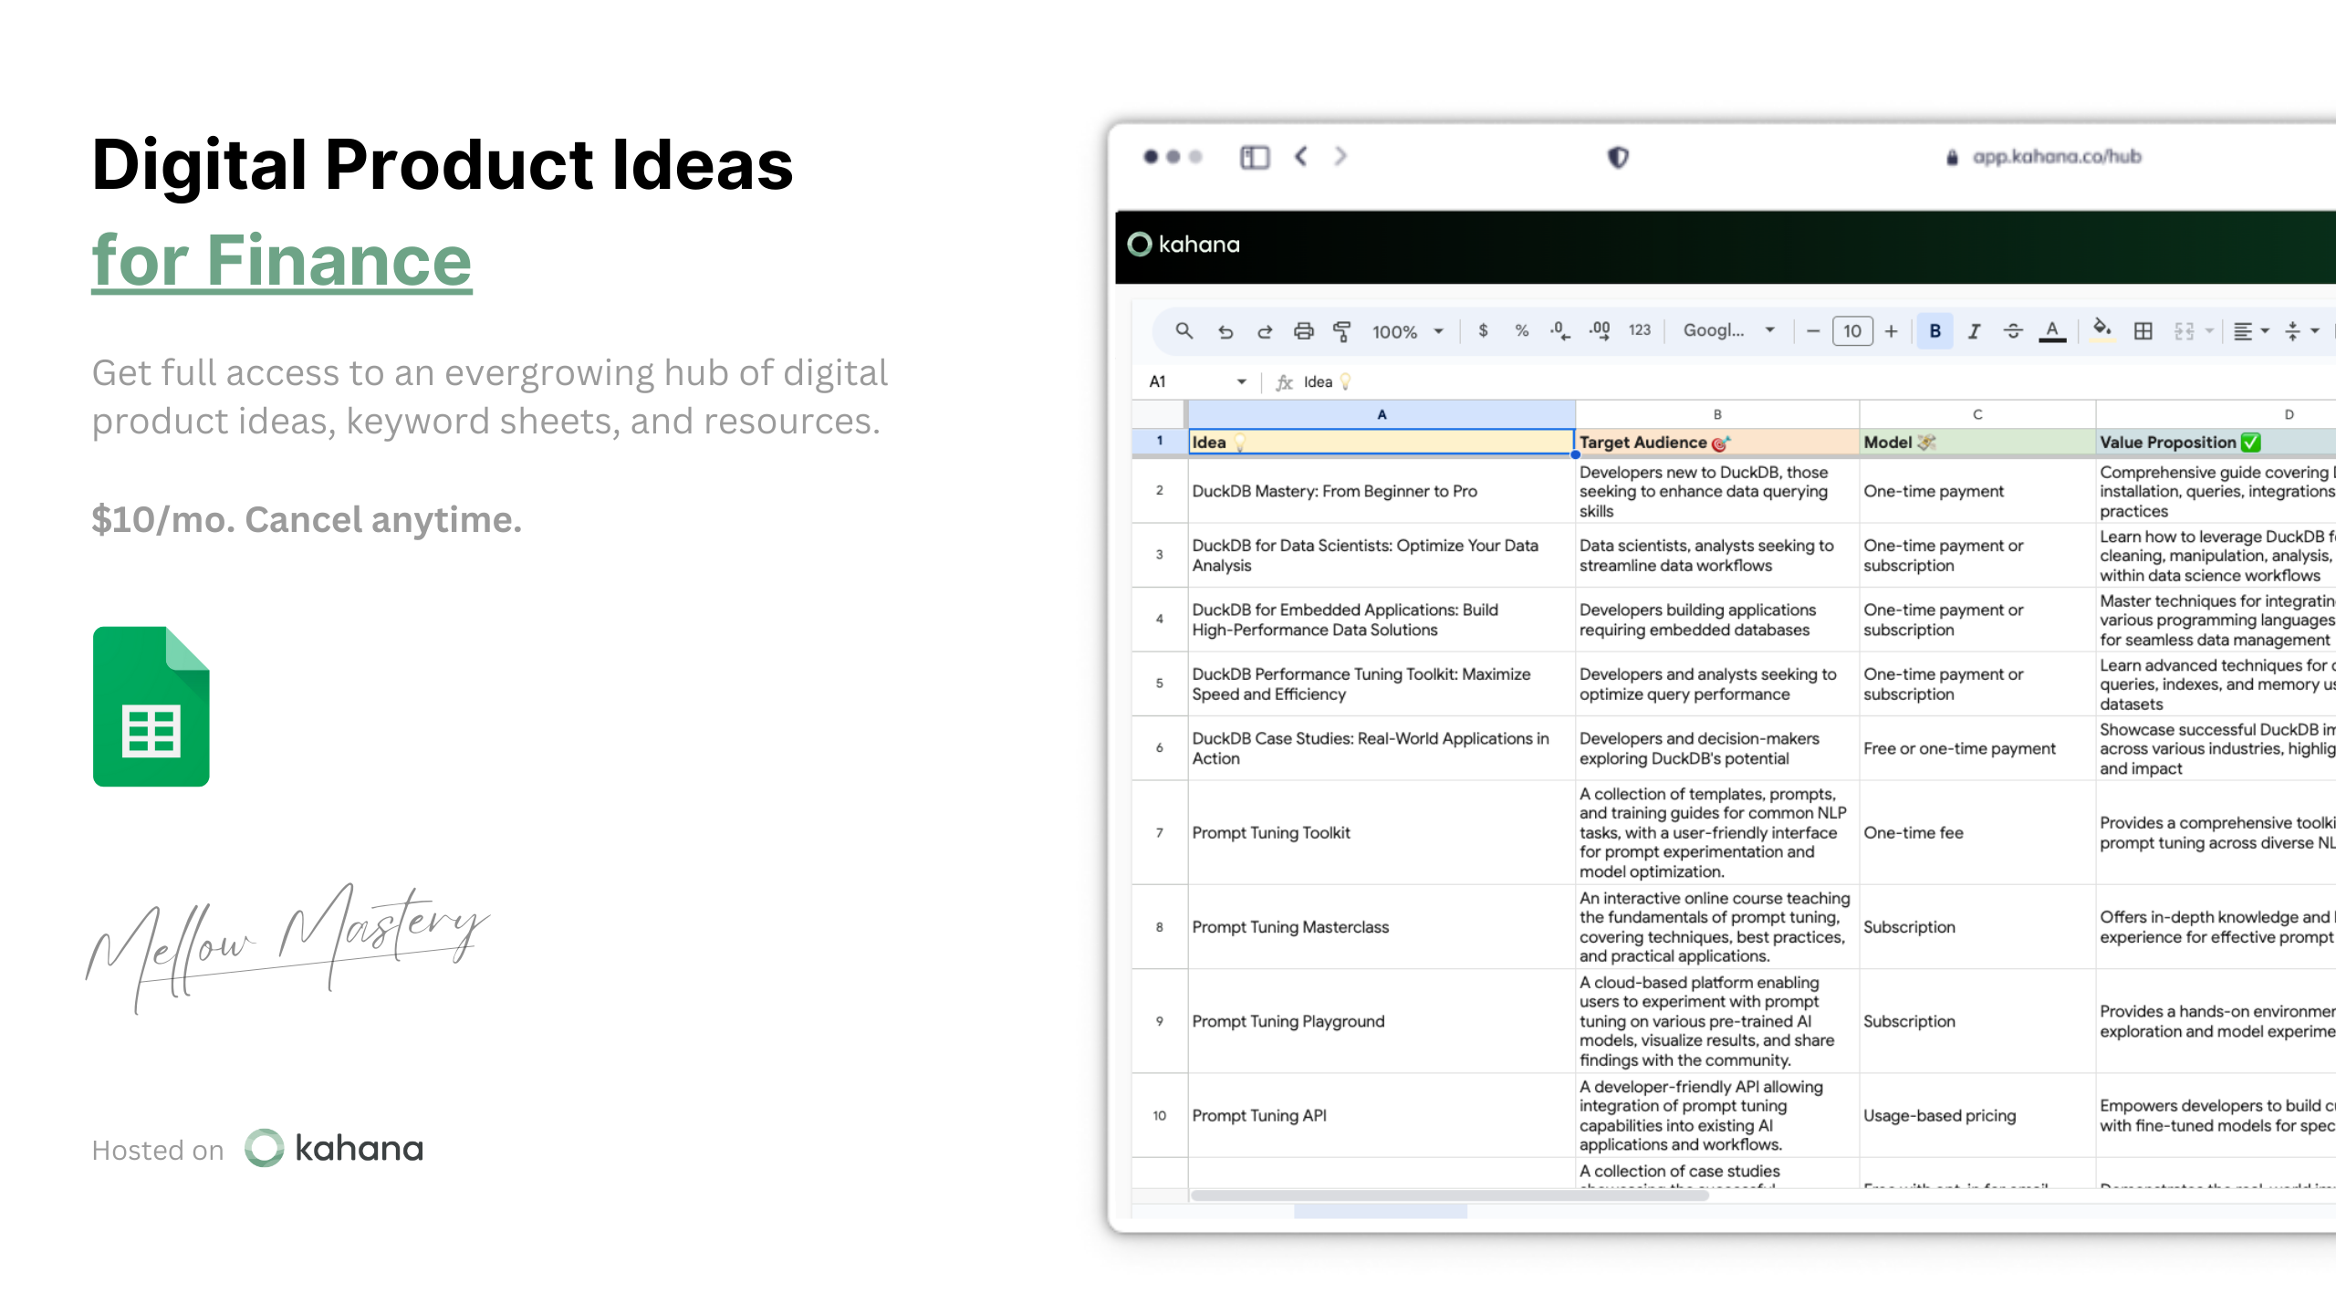Select the Usage-based pricing cell
This screenshot has height=1314, width=2336.
click(x=1977, y=1115)
